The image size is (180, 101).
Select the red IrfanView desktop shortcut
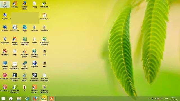point(5,52)
